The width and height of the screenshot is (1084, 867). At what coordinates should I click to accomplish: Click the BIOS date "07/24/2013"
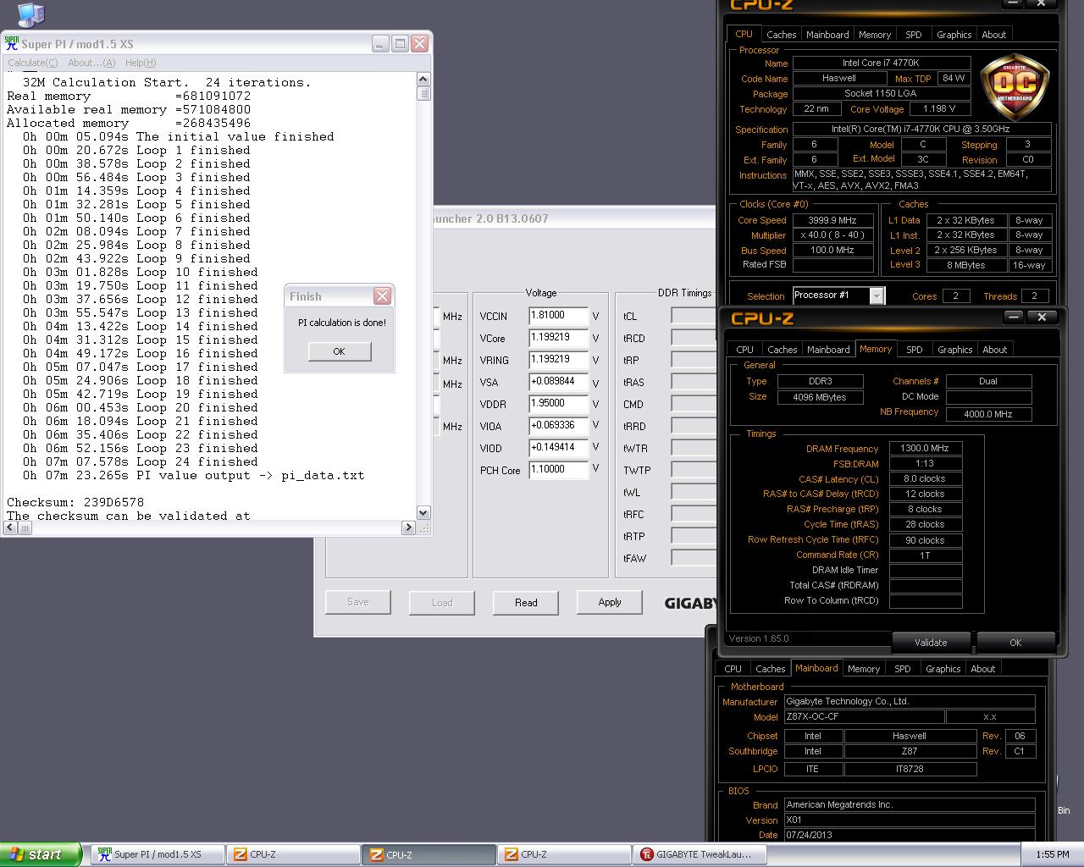pos(910,835)
